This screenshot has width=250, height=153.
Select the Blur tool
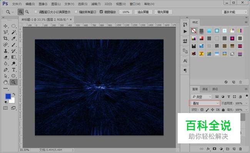pyautogui.click(x=6, y=63)
